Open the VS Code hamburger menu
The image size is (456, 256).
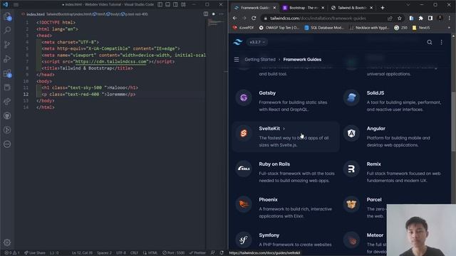[x=16, y=5]
